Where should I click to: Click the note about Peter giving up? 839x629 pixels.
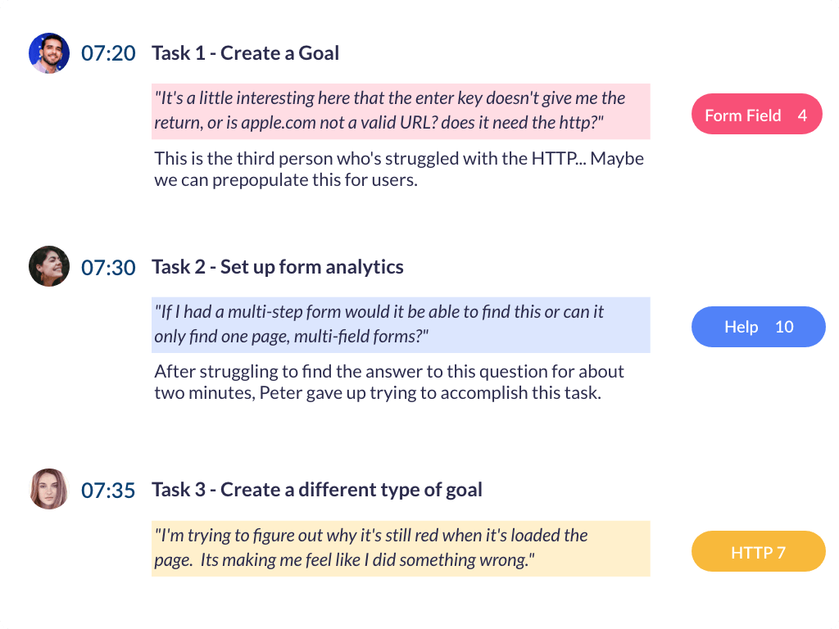[x=389, y=382]
